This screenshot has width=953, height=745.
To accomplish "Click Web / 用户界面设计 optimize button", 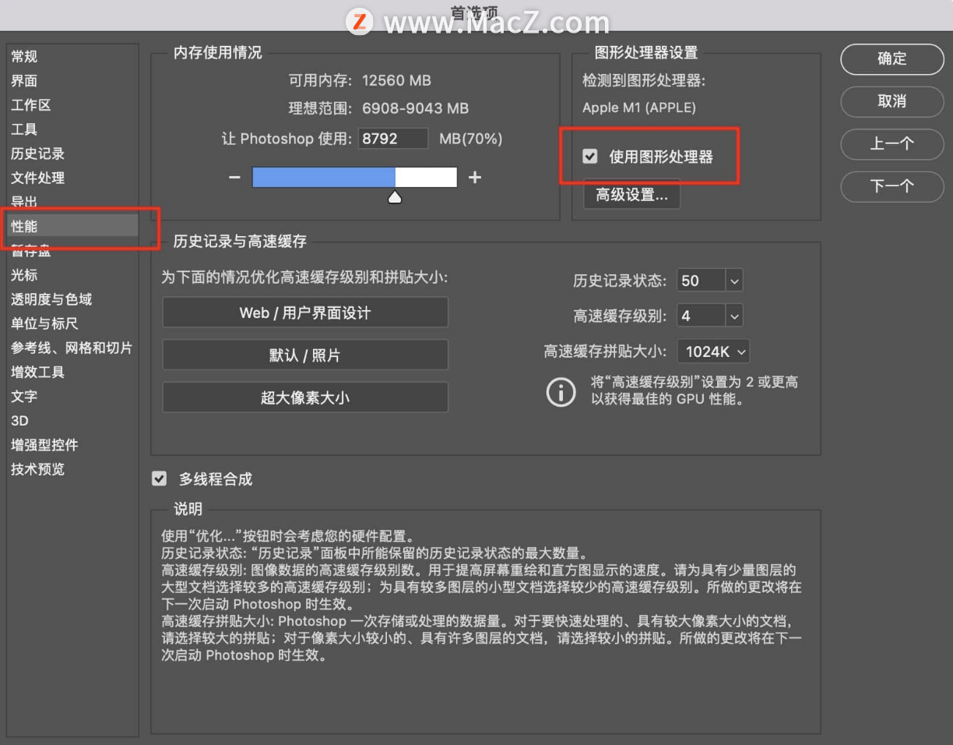I will [305, 312].
